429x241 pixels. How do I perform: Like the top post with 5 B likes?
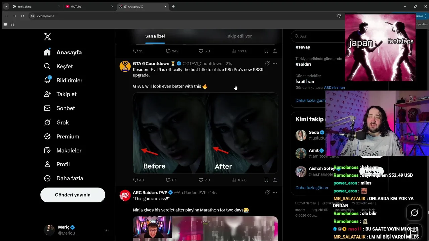[204, 51]
